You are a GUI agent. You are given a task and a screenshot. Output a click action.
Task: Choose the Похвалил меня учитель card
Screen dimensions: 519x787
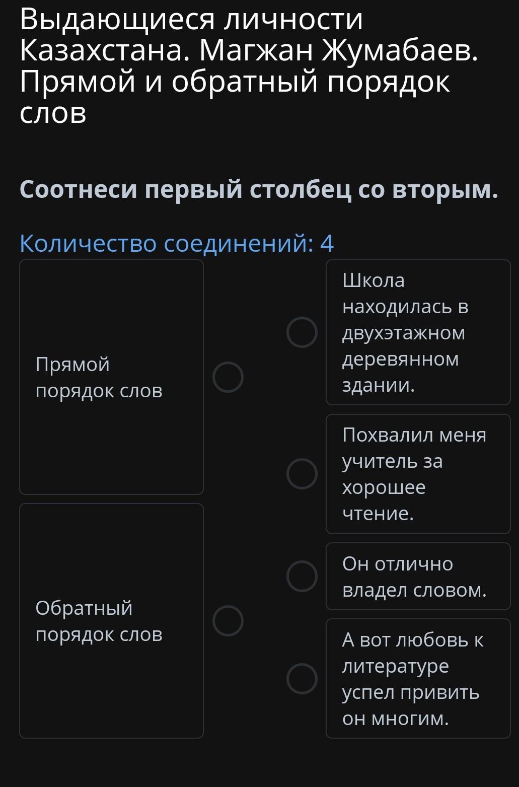[x=418, y=474]
